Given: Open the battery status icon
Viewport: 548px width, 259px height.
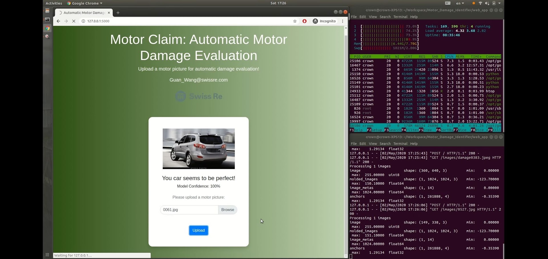Looking at the screenshot, I should click(x=494, y=3).
